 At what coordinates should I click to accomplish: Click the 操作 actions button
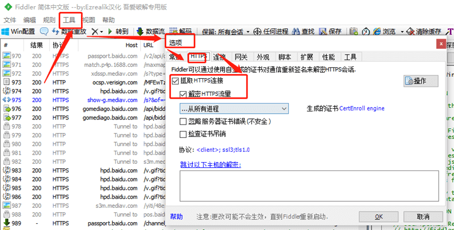pyautogui.click(x=421, y=81)
